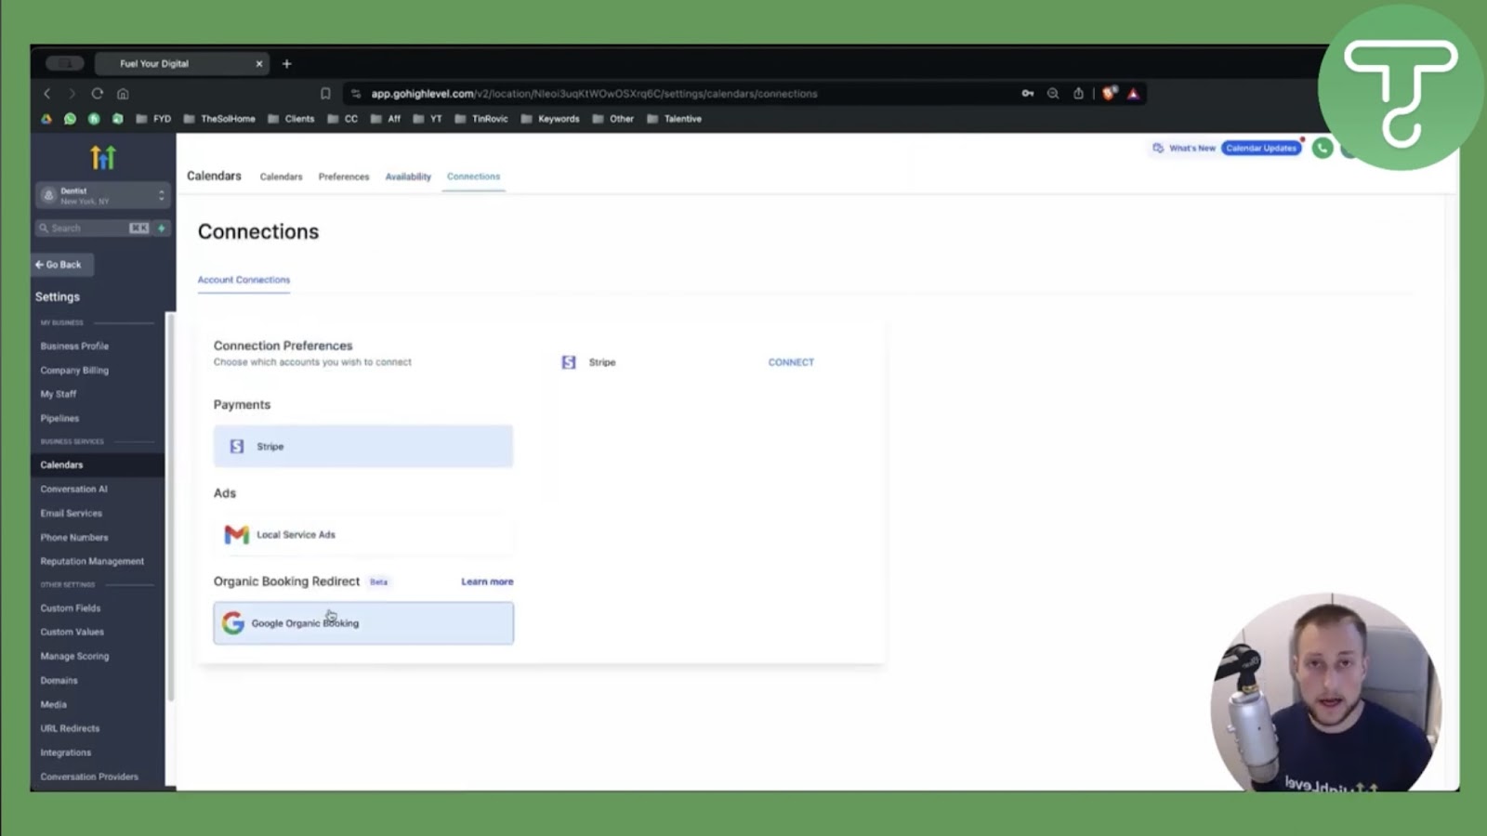Viewport: 1487px width, 836px height.
Task: Click the bookmark icon beside the address bar
Action: [325, 94]
